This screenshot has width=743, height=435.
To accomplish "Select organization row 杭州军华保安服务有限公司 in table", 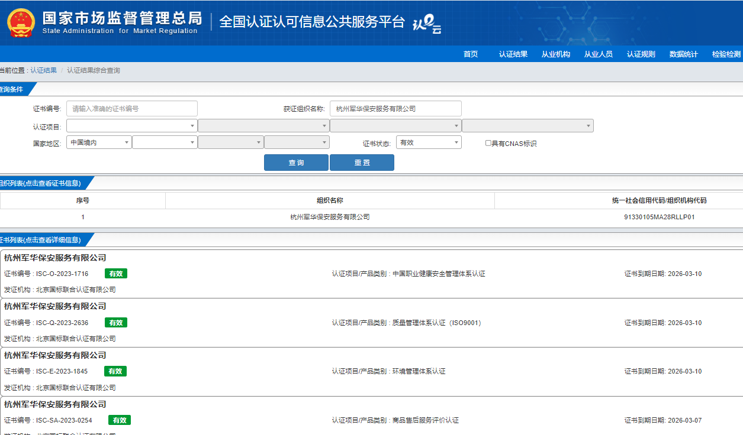I will tap(330, 217).
